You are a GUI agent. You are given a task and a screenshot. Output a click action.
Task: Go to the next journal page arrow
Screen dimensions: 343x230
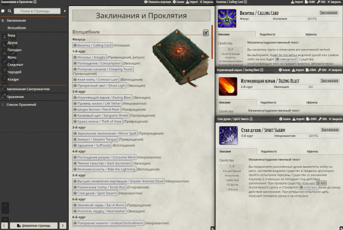63,225
